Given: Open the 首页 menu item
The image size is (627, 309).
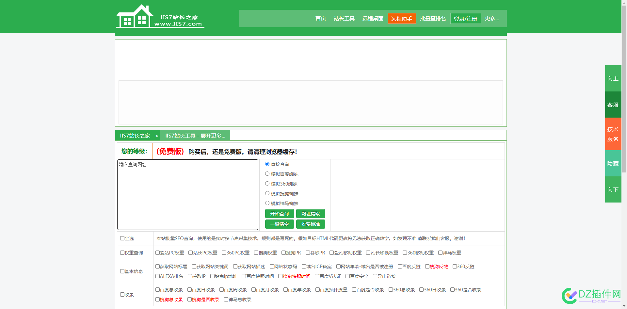Looking at the screenshot, I should point(321,19).
